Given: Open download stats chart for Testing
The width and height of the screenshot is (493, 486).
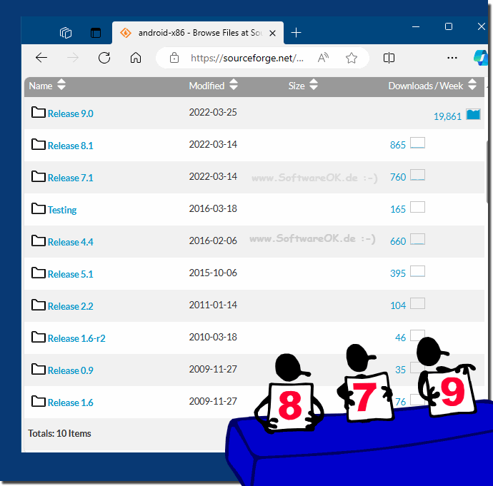Looking at the screenshot, I should pyautogui.click(x=417, y=207).
